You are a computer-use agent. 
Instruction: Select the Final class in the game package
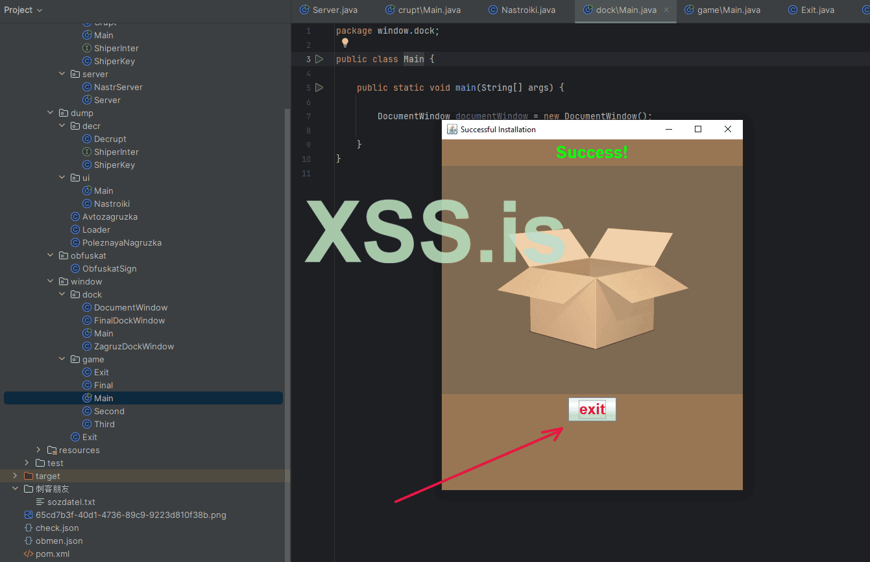[x=103, y=385]
